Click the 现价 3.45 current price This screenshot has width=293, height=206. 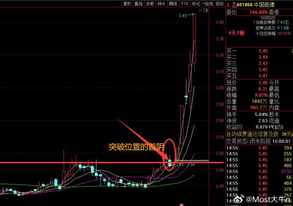(263, 82)
